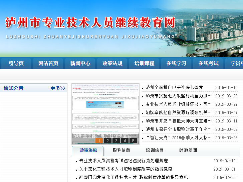Click date 2019-03-28 in the news list

pos(226,96)
